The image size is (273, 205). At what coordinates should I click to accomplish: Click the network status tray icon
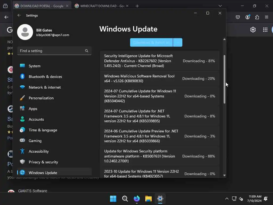(234, 199)
